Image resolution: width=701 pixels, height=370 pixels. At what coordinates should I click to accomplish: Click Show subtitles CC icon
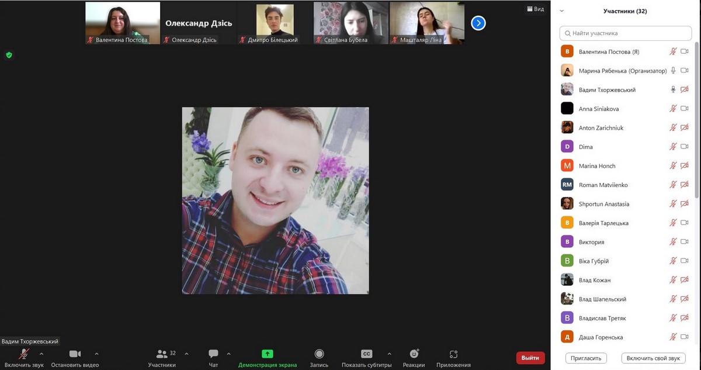click(366, 354)
